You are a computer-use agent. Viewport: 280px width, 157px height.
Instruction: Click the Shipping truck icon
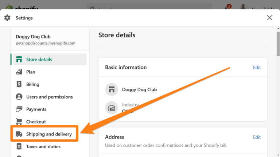[19, 134]
